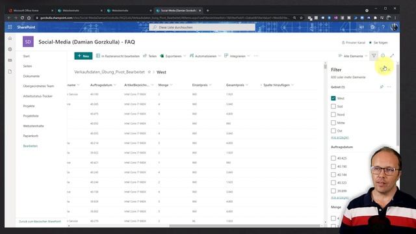Go to browser home button
Image resolution: width=416 pixels, height=234 pixels.
point(29,18)
